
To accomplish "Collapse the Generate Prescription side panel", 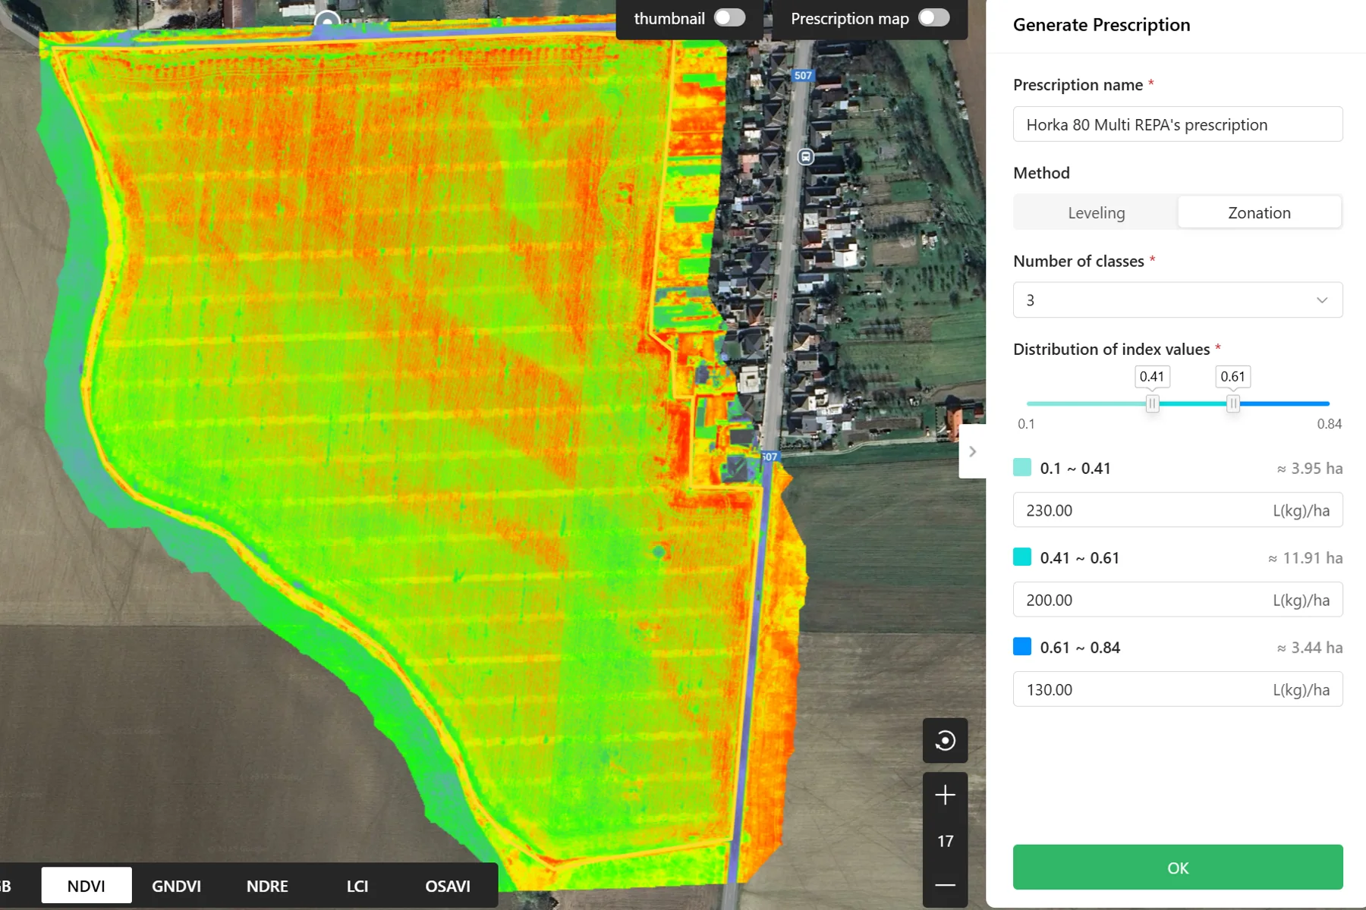I will tap(972, 451).
